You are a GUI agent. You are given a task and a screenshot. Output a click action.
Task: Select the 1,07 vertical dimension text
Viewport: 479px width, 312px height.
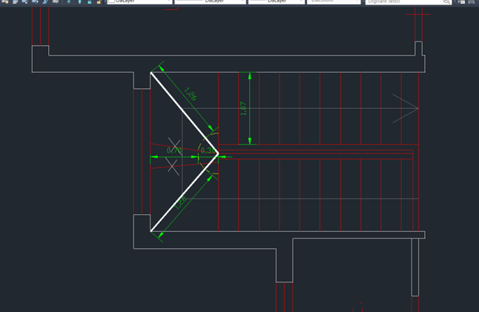pyautogui.click(x=243, y=108)
